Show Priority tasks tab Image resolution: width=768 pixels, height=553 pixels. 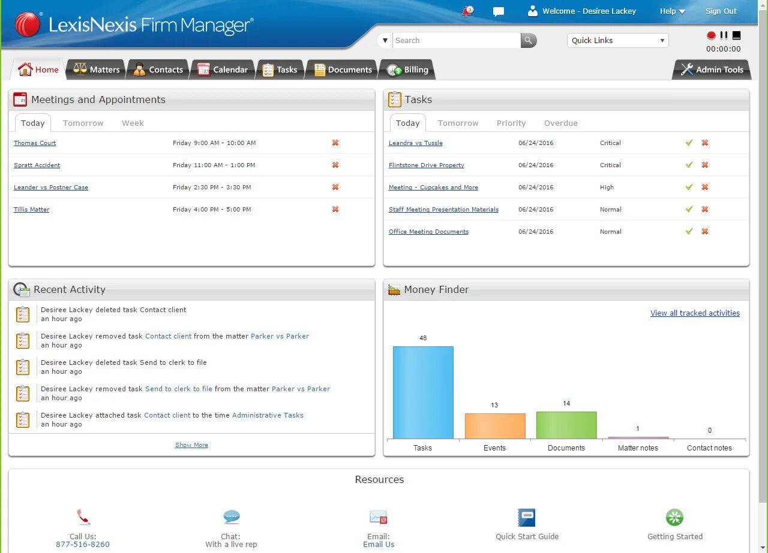tap(511, 123)
